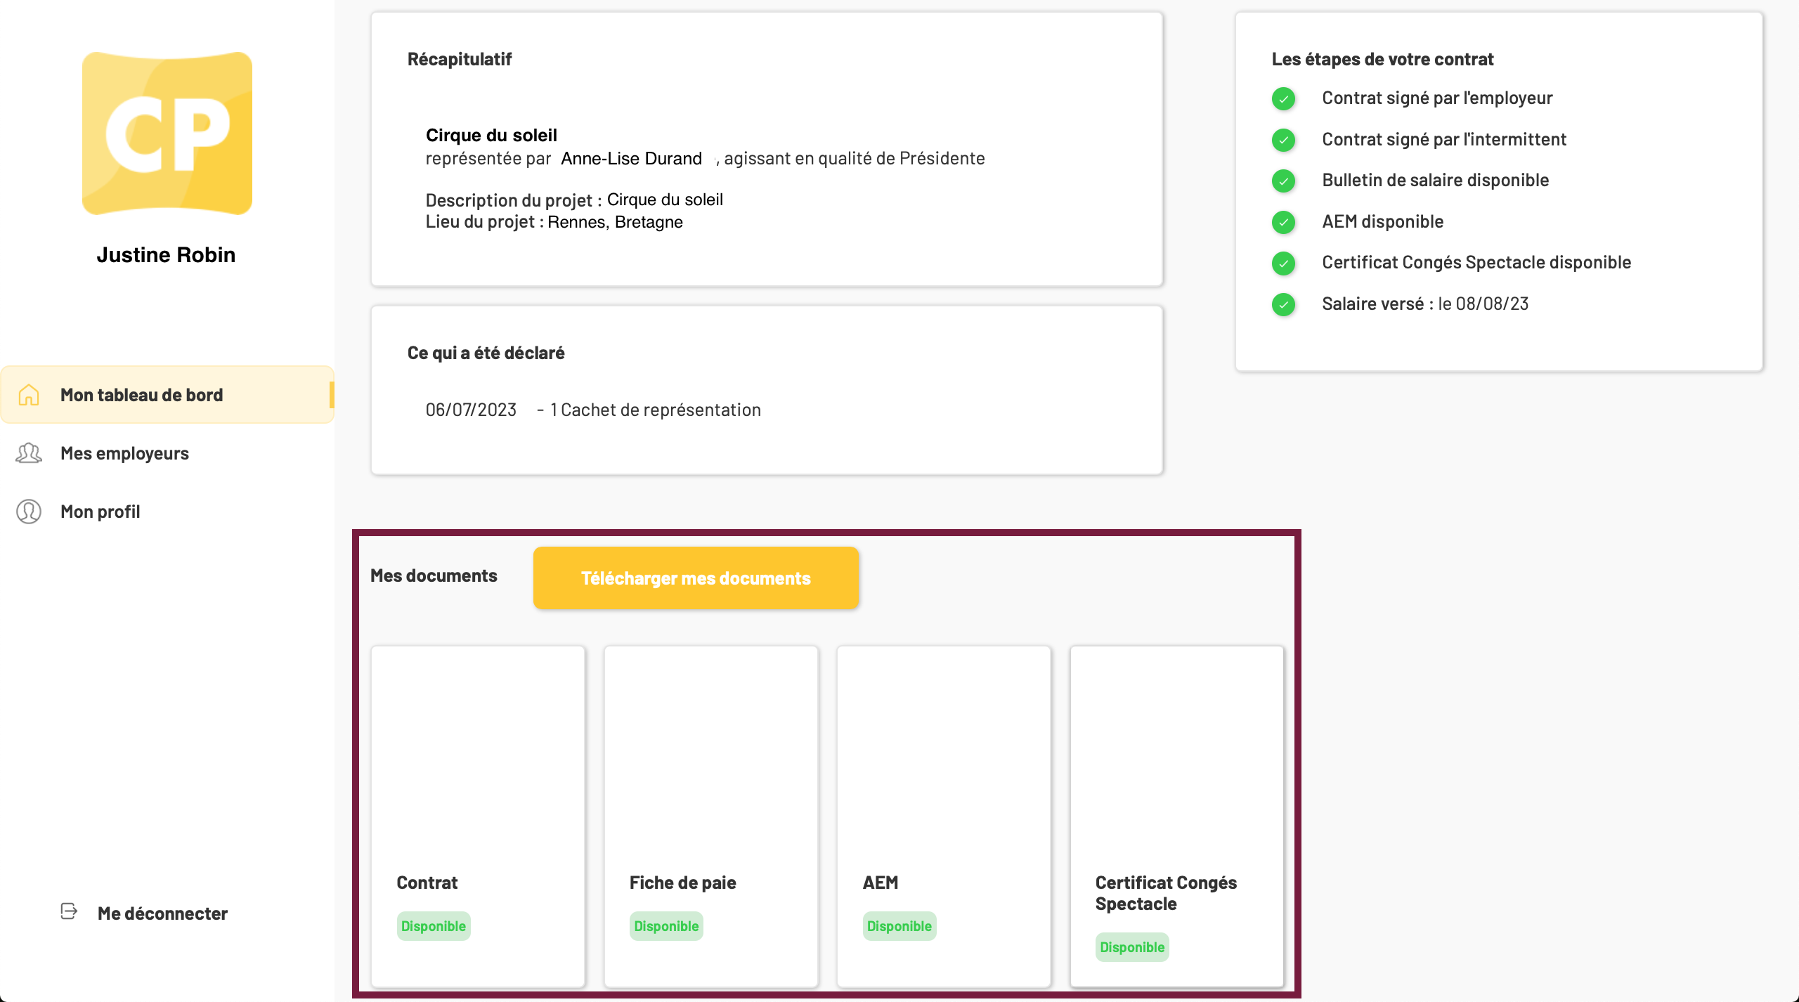Click the AEM disponible step text
The height and width of the screenshot is (1002, 1799).
click(x=1382, y=221)
